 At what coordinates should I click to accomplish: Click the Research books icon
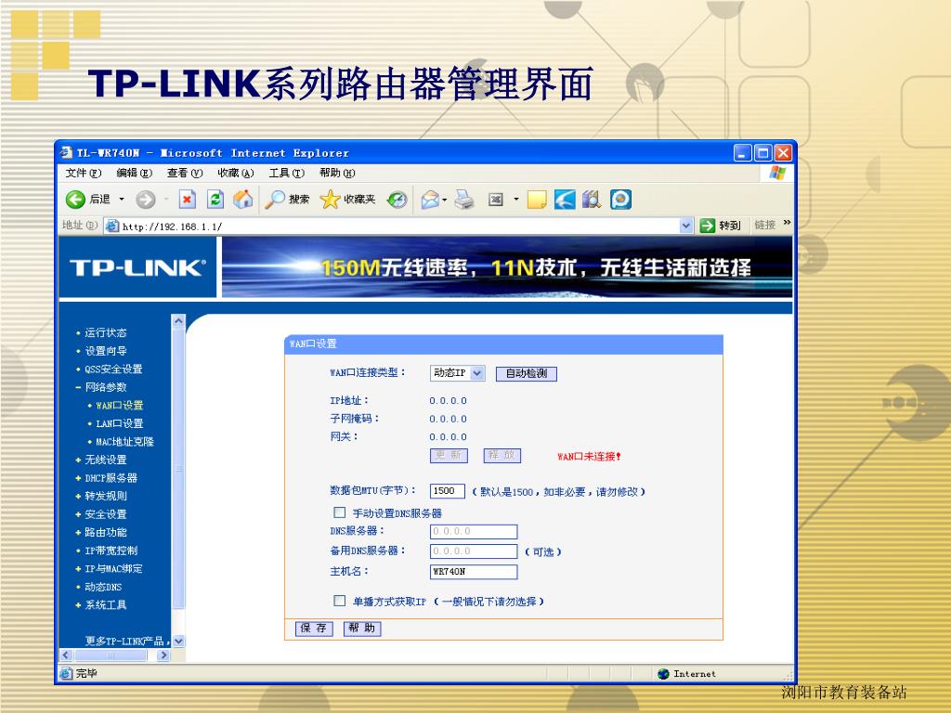[x=592, y=199]
